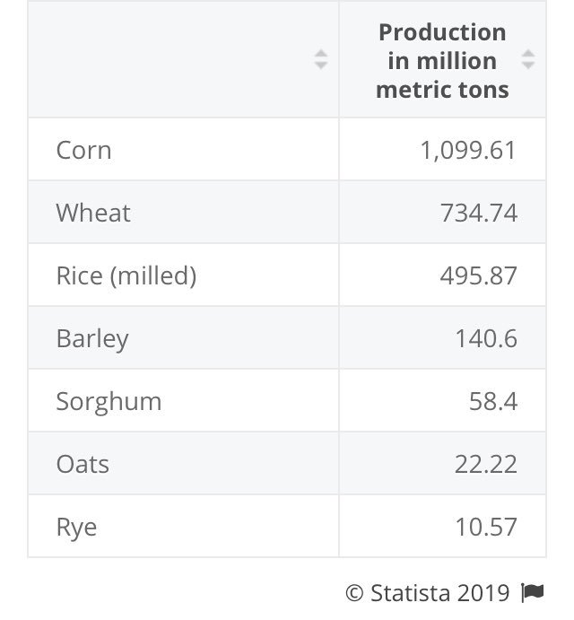Click the sort arrows in the first column header
Screen dimensions: 574x620
321,60
